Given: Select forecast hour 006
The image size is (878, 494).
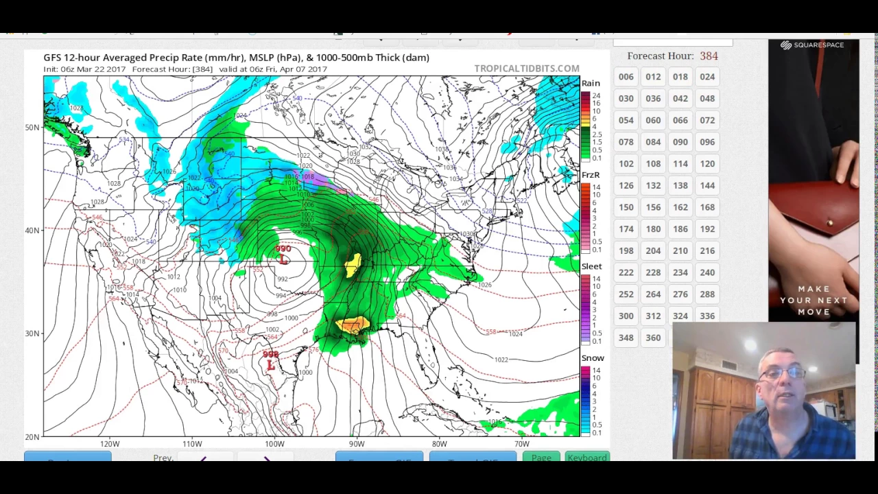Looking at the screenshot, I should click(626, 77).
